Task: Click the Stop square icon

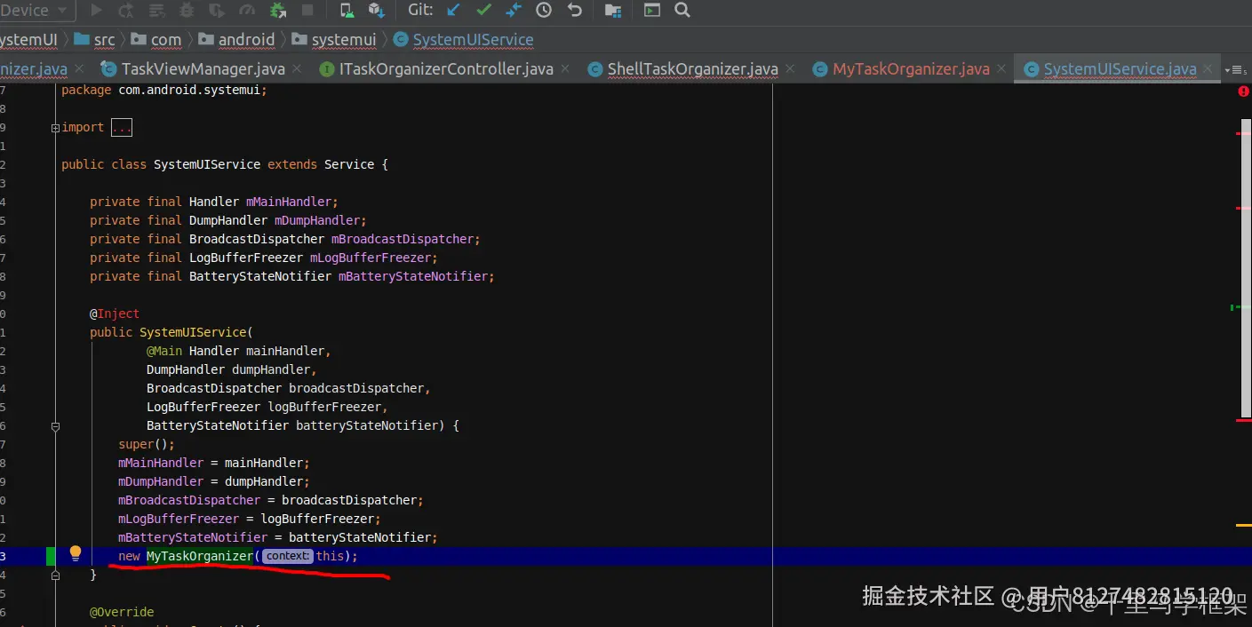Action: click(x=307, y=11)
